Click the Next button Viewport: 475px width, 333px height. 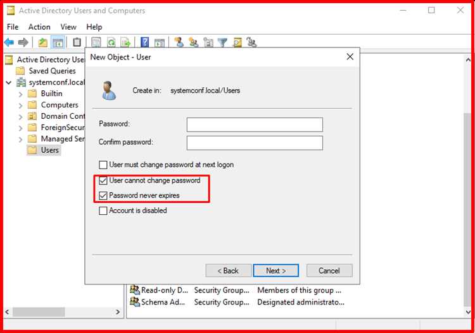click(x=276, y=270)
